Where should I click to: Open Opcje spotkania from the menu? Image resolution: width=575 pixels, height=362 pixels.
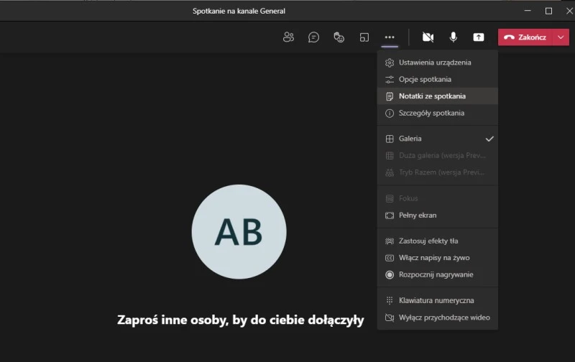coord(425,80)
